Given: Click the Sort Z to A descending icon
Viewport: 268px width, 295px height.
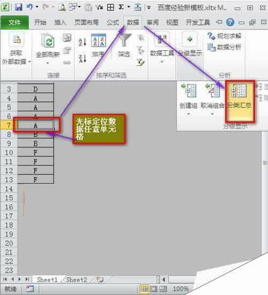Looking at the screenshot, I should tap(83, 58).
